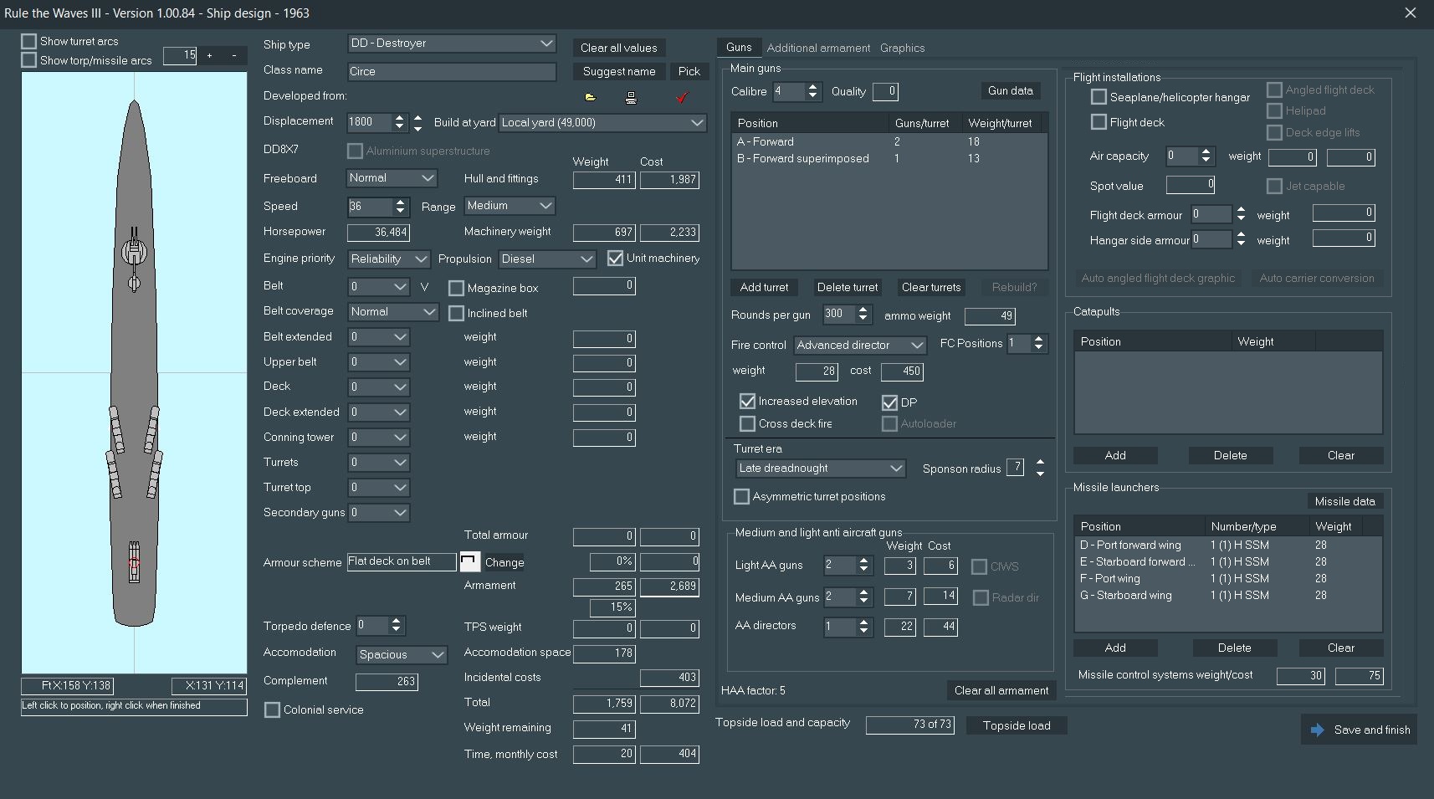This screenshot has width=1434, height=799.
Task: Select D - Port forward wing missile row
Action: 1227,545
